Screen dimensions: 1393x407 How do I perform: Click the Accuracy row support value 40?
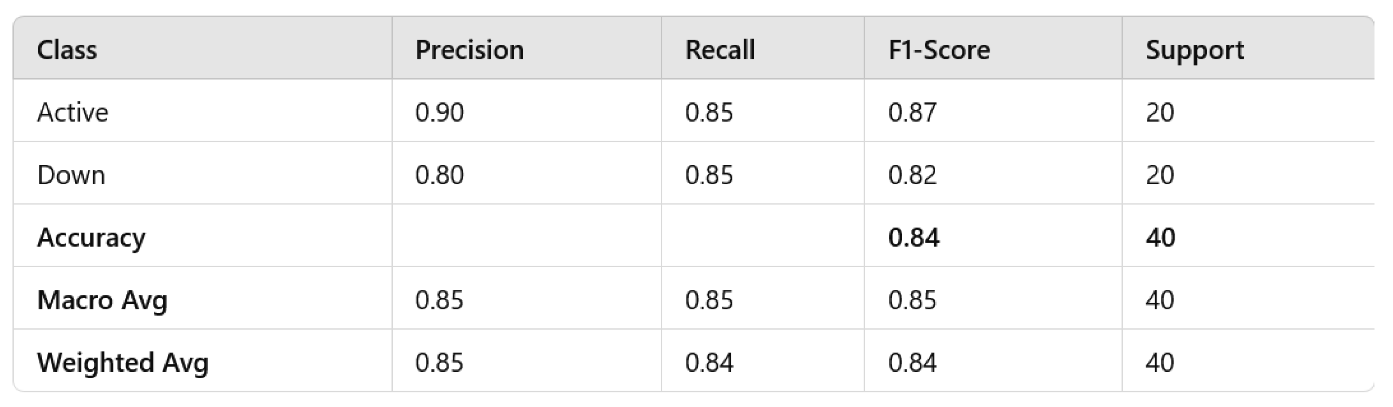[x=1160, y=238]
